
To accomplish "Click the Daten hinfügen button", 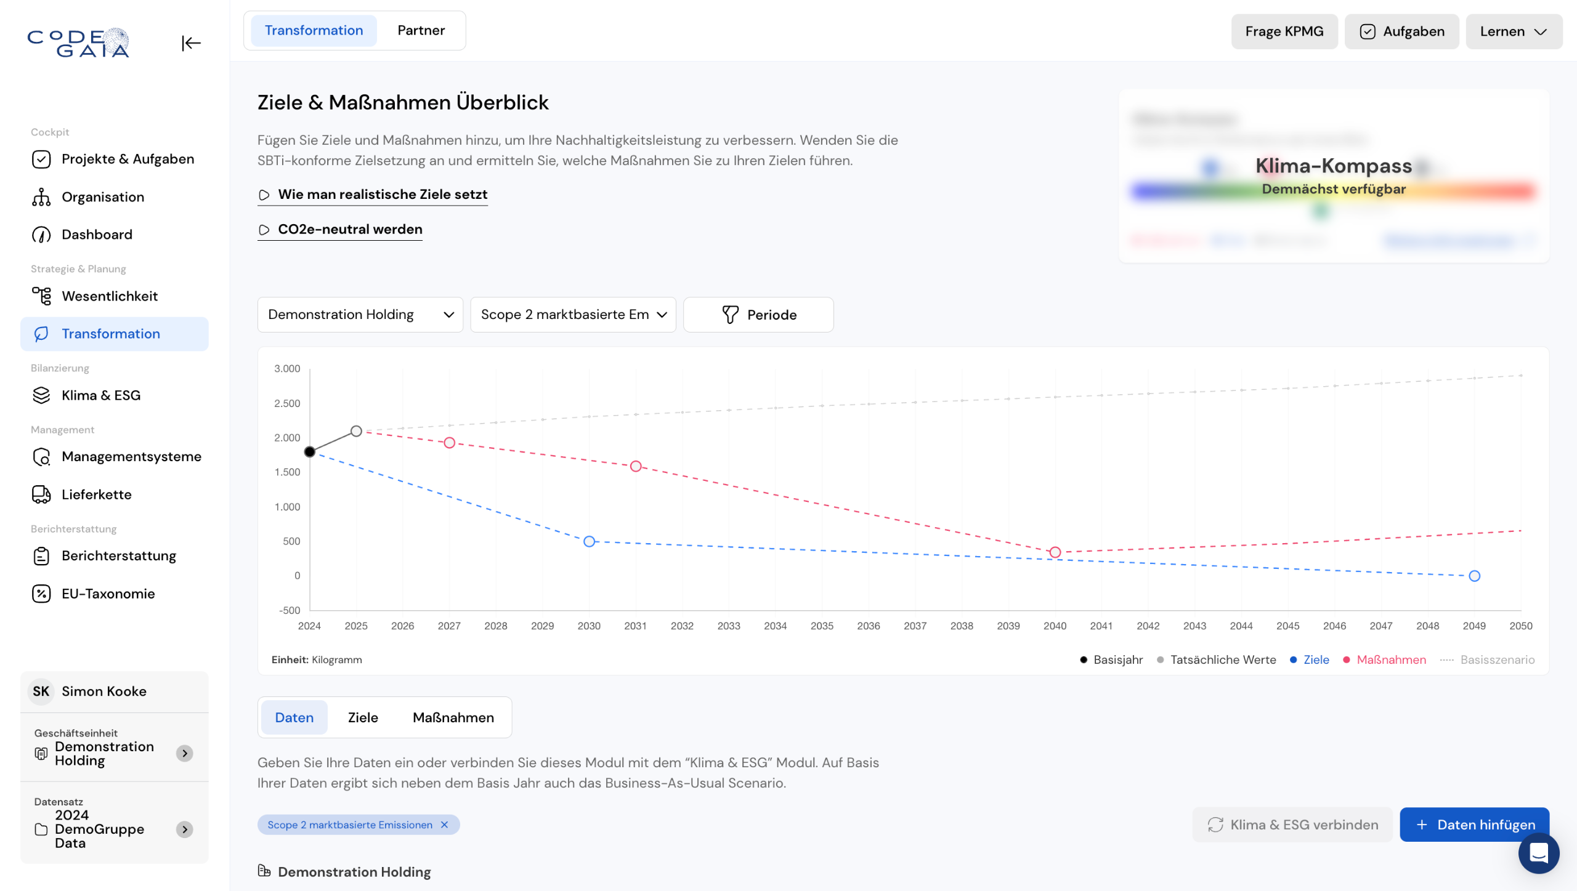I will 1474,824.
